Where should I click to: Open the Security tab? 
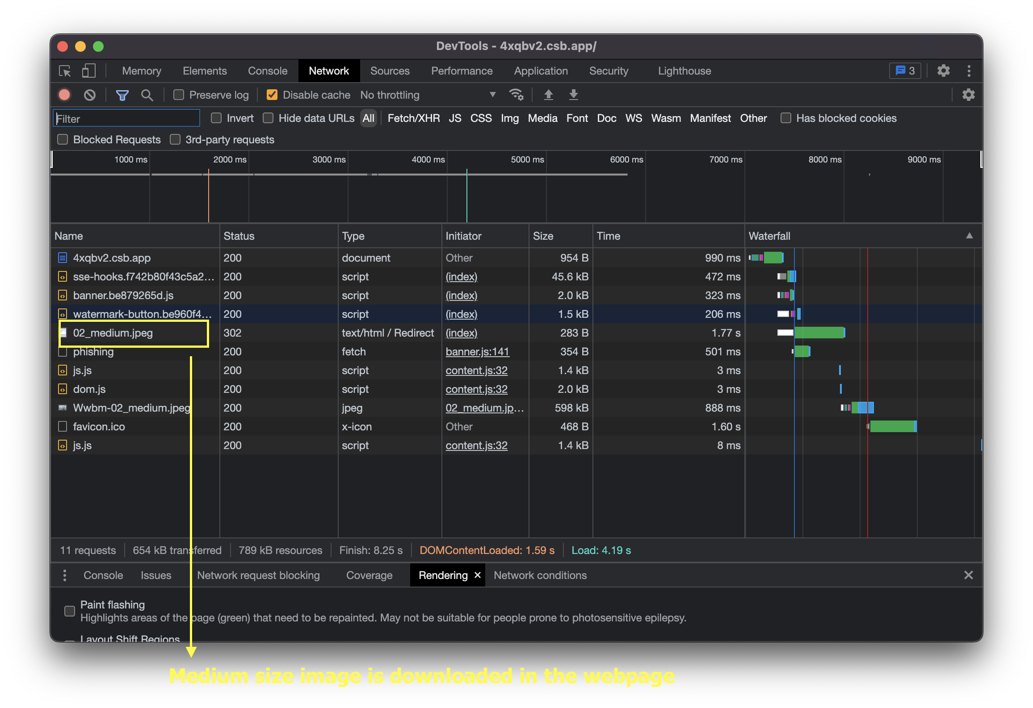[609, 71]
